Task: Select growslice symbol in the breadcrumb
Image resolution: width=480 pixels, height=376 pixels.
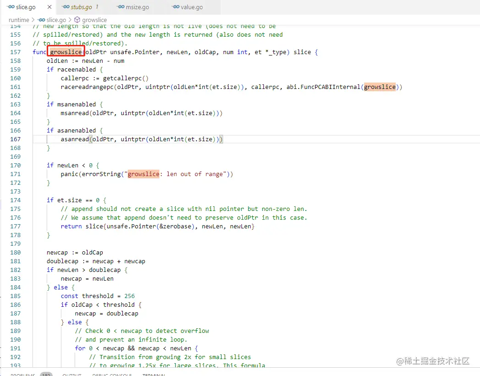Action: point(94,20)
